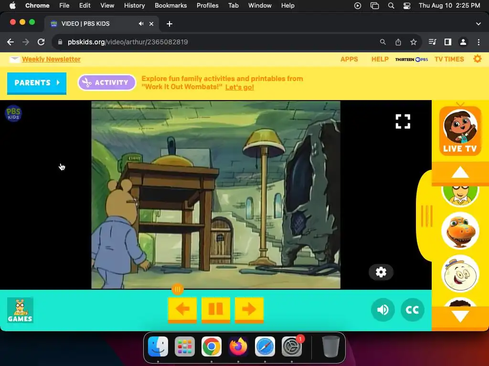Open video player settings gear
This screenshot has height=366, width=489.
pyautogui.click(x=381, y=272)
